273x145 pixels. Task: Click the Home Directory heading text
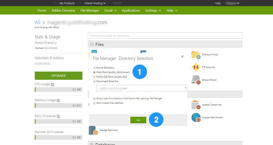45,43
